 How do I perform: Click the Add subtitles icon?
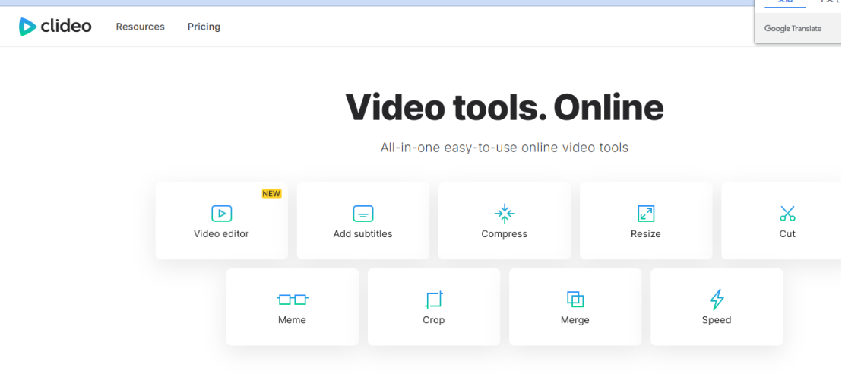pyautogui.click(x=363, y=214)
